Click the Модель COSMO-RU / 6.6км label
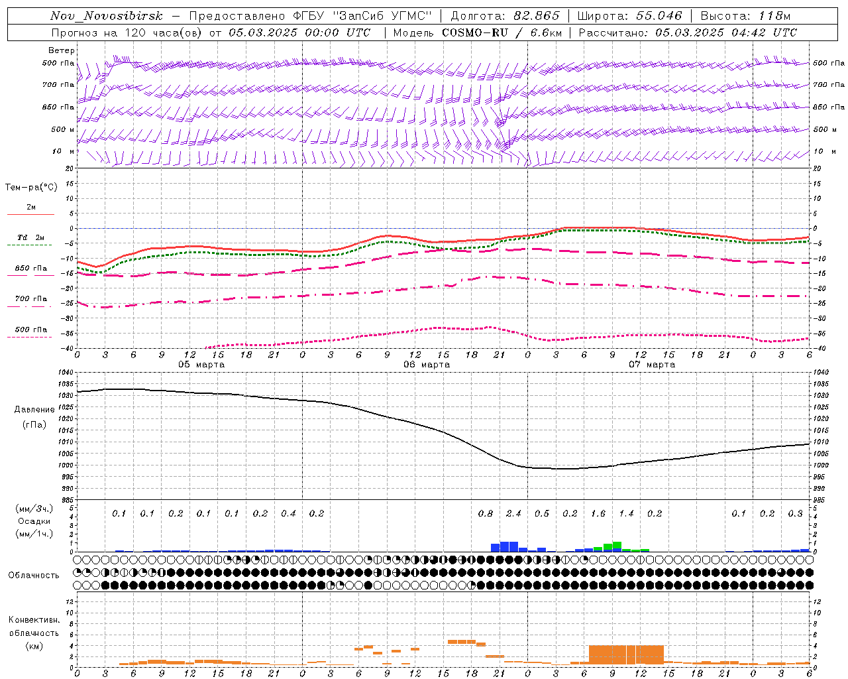 coord(478,32)
